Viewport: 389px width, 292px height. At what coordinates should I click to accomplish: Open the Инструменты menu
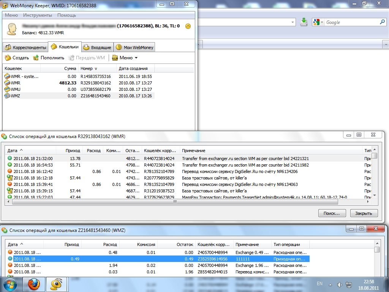click(37, 15)
